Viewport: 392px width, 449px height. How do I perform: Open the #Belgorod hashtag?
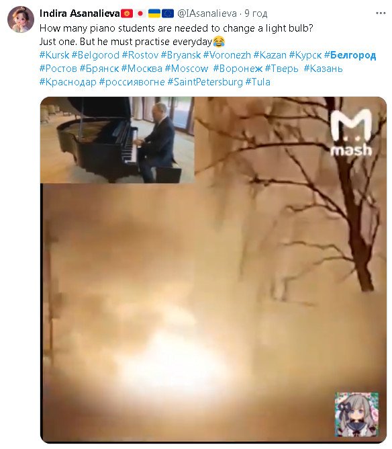pos(95,55)
